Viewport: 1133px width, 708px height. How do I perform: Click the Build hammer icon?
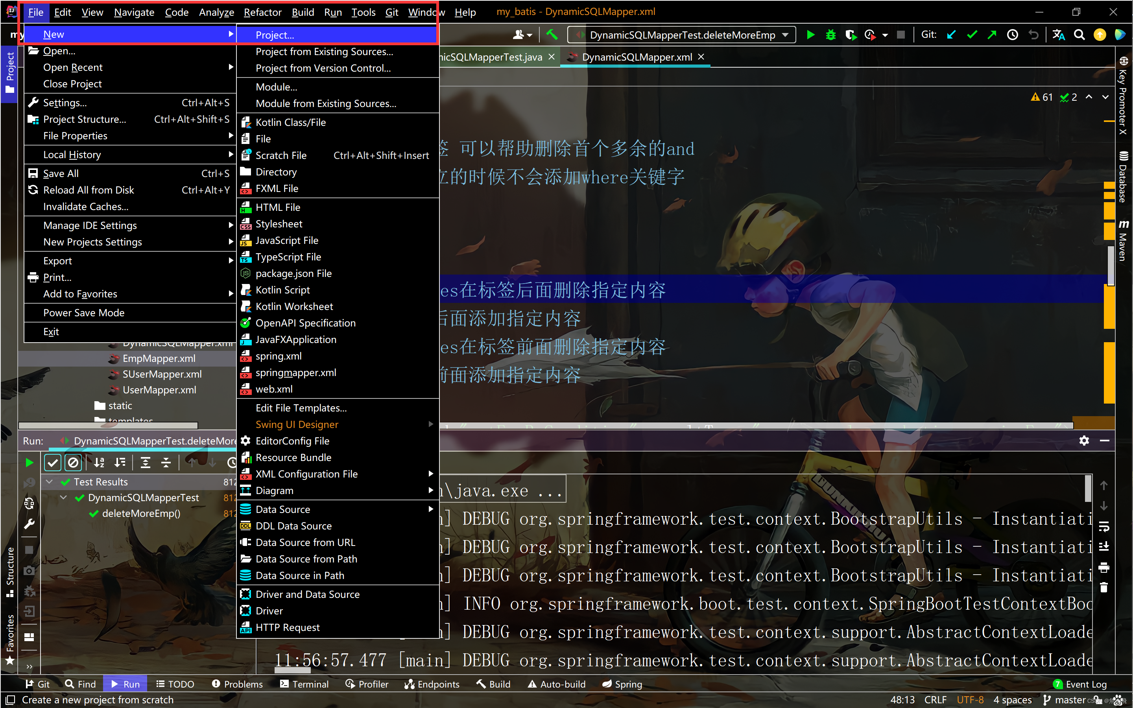coord(552,35)
